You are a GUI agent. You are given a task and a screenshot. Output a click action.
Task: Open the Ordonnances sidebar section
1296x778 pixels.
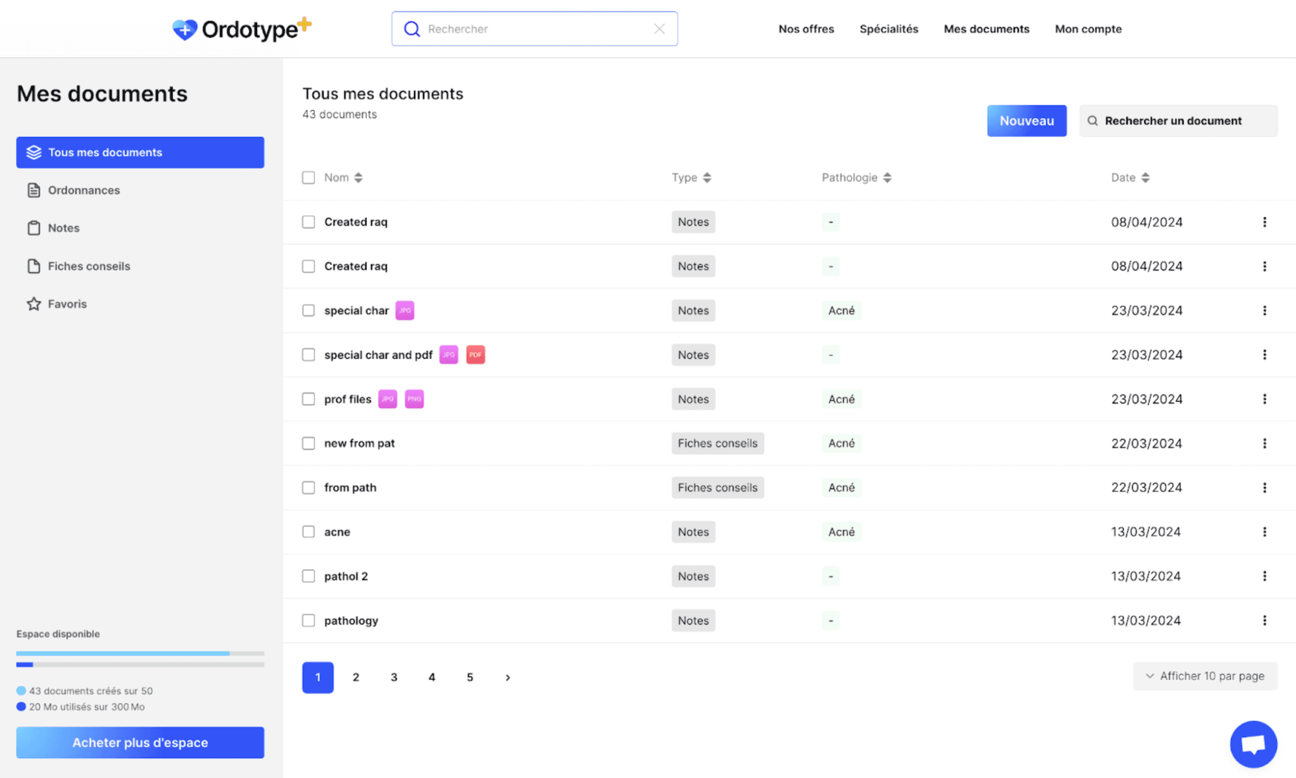click(x=84, y=190)
